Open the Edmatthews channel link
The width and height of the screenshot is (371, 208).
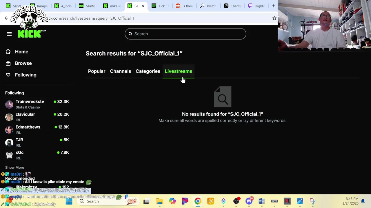tap(28, 127)
